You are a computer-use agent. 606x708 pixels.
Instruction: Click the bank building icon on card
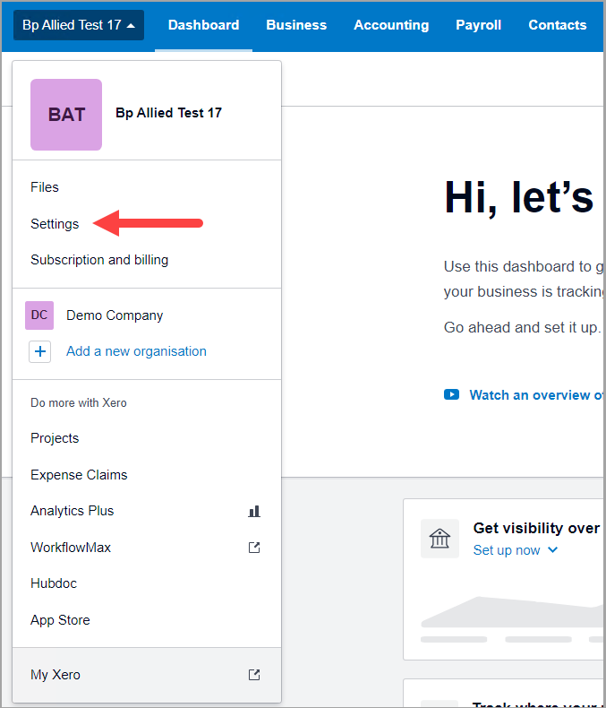pyautogui.click(x=440, y=539)
